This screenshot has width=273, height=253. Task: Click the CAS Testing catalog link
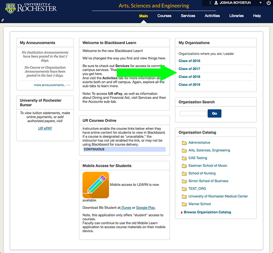point(198,158)
